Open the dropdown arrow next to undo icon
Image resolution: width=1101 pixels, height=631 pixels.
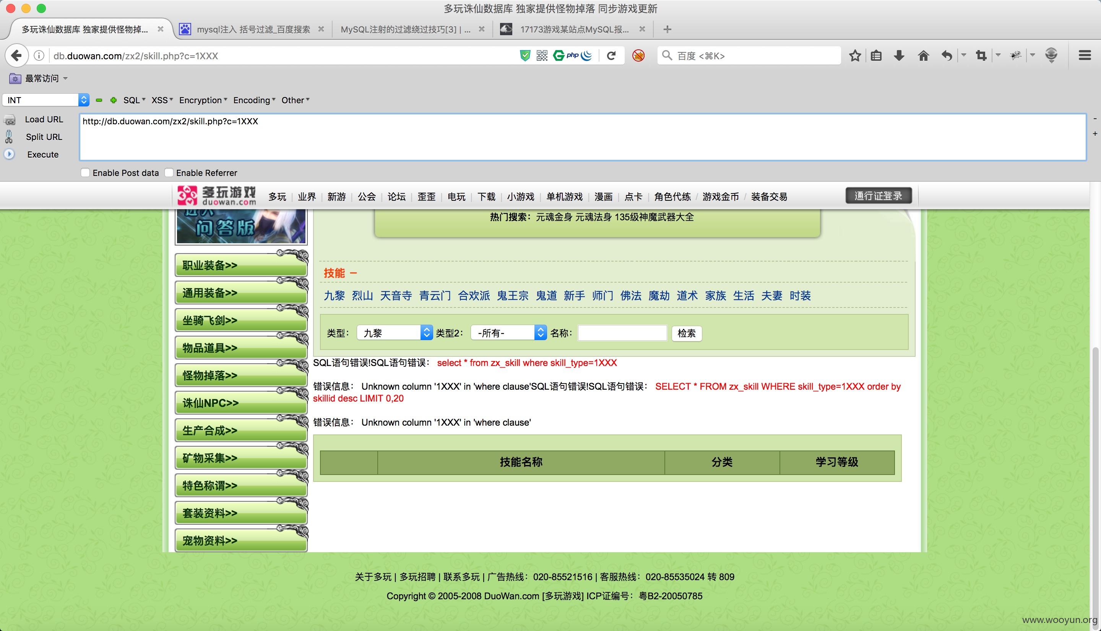point(964,55)
